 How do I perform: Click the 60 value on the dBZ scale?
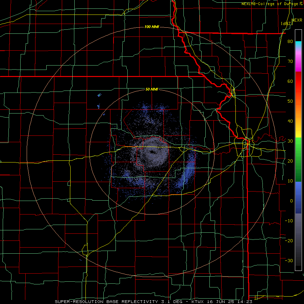[290, 81]
